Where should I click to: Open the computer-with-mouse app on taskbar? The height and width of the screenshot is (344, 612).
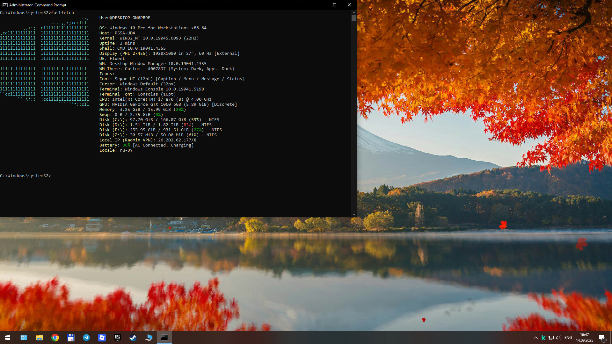click(x=149, y=338)
